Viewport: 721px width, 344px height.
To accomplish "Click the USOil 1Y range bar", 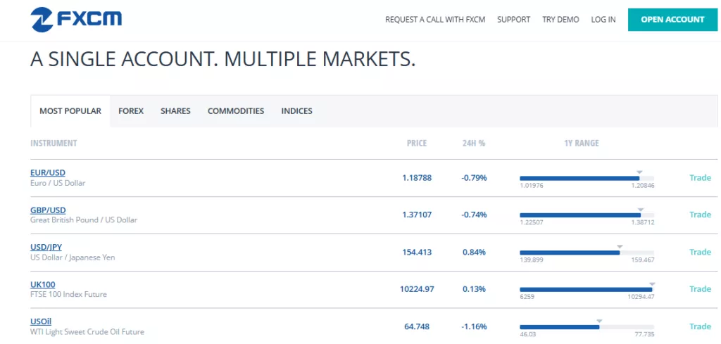I will 587,327.
